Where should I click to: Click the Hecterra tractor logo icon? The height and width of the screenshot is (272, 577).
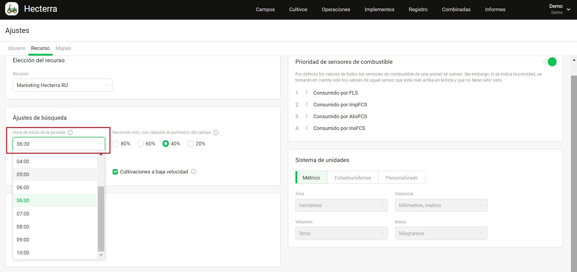12,9
